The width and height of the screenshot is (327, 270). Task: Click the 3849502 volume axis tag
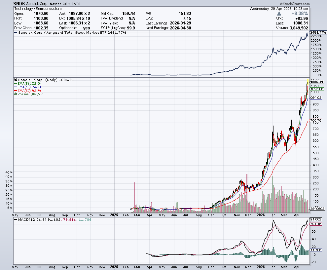click(x=317, y=209)
